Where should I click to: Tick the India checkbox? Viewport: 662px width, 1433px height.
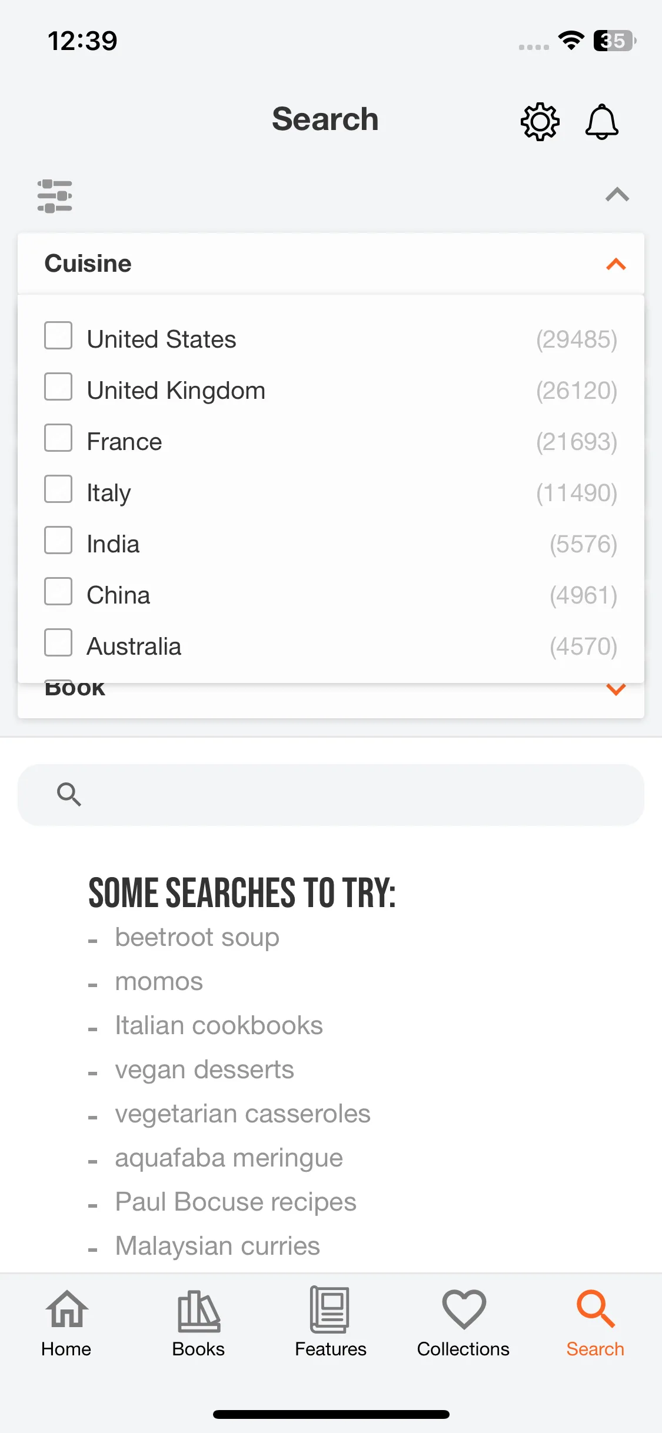pyautogui.click(x=58, y=540)
